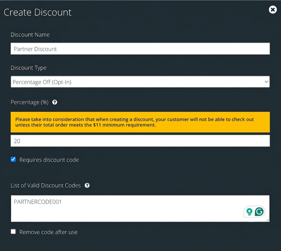Click the Discount Type field label
Viewport: 281px width, 251px height.
[x=29, y=68]
